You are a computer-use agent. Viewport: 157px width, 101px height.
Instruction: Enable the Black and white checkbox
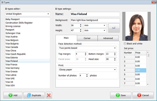[x=125, y=43]
